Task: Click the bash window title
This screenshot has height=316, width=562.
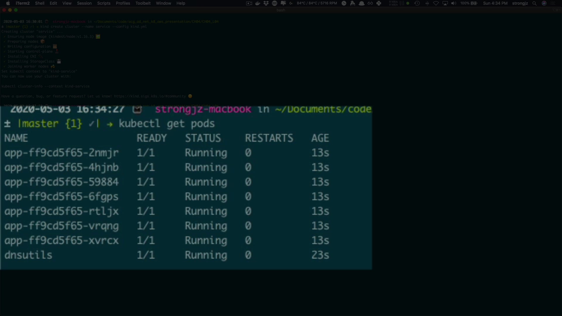Action: (x=281, y=10)
